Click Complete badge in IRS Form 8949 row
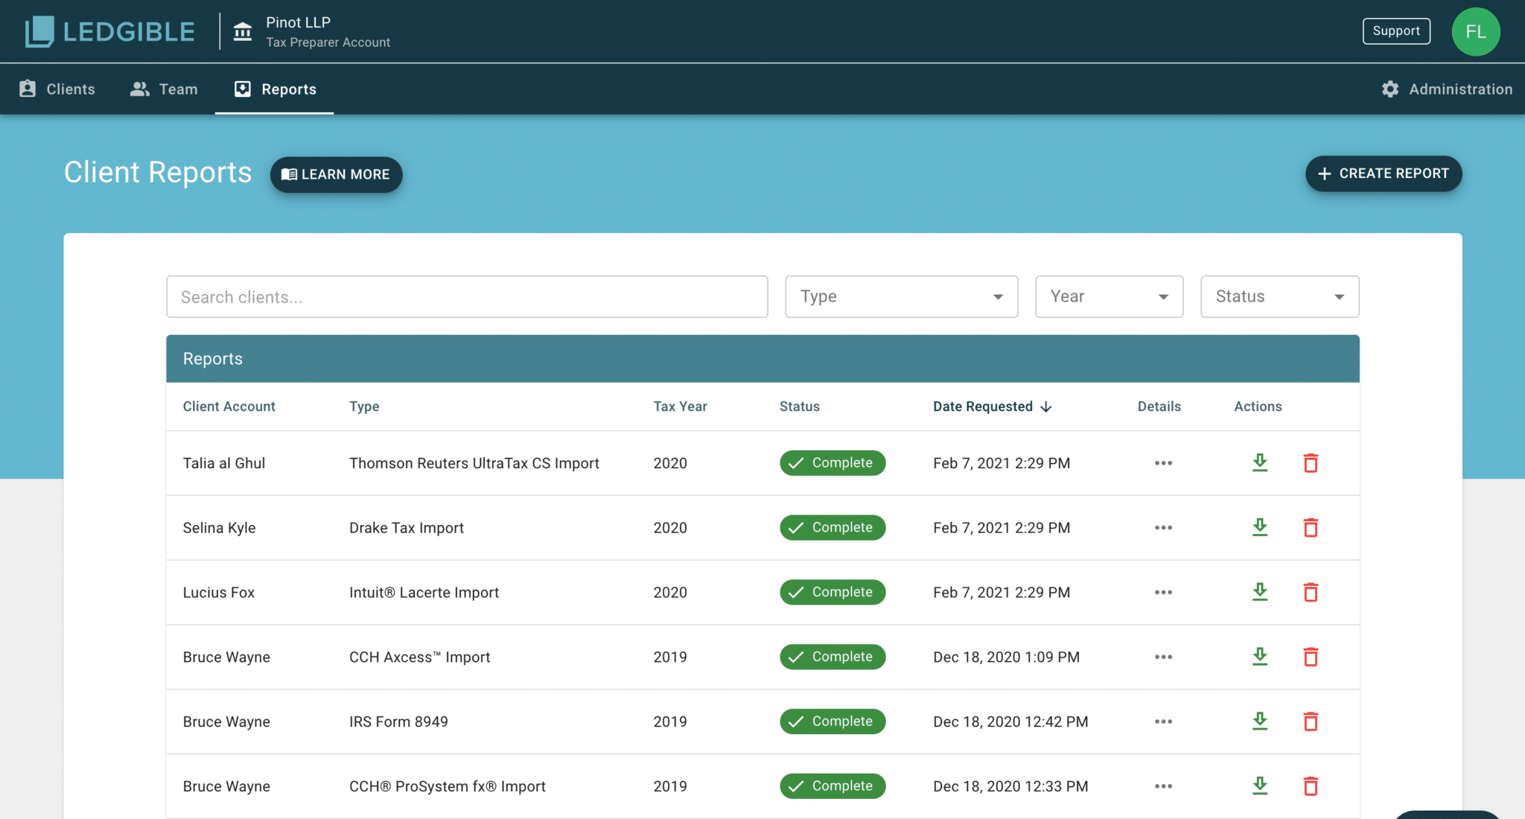1525x819 pixels. [832, 721]
